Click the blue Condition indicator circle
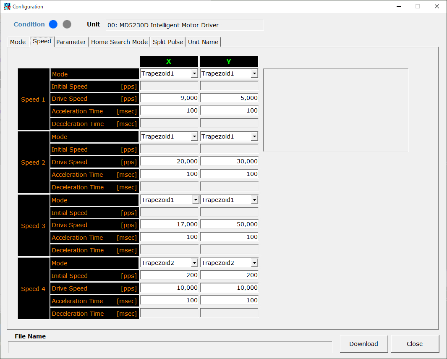 pos(53,24)
